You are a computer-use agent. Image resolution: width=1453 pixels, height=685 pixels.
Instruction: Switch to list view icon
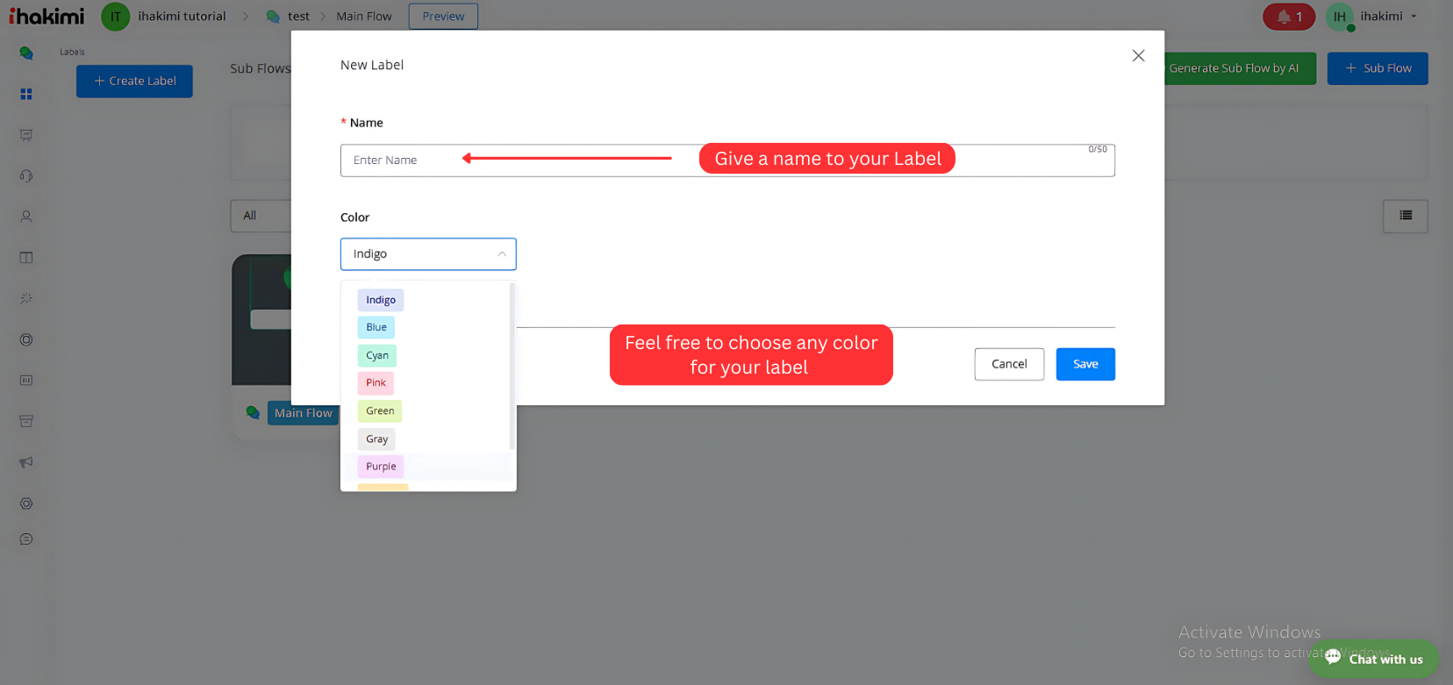click(x=1405, y=216)
